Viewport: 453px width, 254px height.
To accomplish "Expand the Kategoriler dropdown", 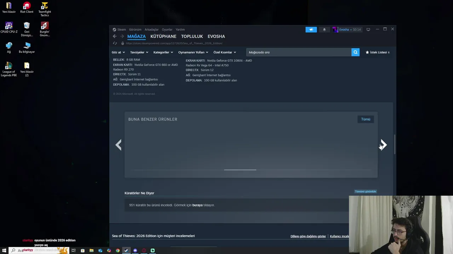I will click(x=163, y=52).
